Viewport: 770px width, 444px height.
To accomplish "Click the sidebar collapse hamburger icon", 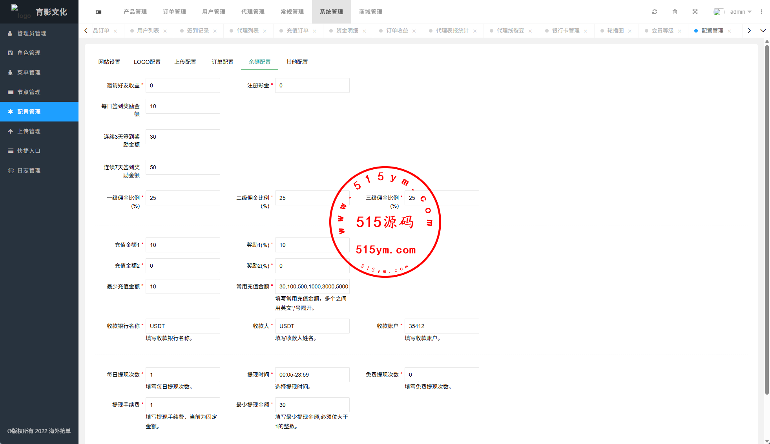I will tap(99, 12).
